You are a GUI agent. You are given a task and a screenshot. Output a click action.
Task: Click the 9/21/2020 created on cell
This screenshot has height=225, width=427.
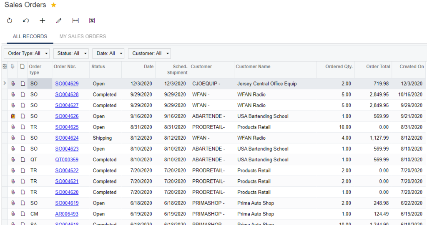(409, 116)
